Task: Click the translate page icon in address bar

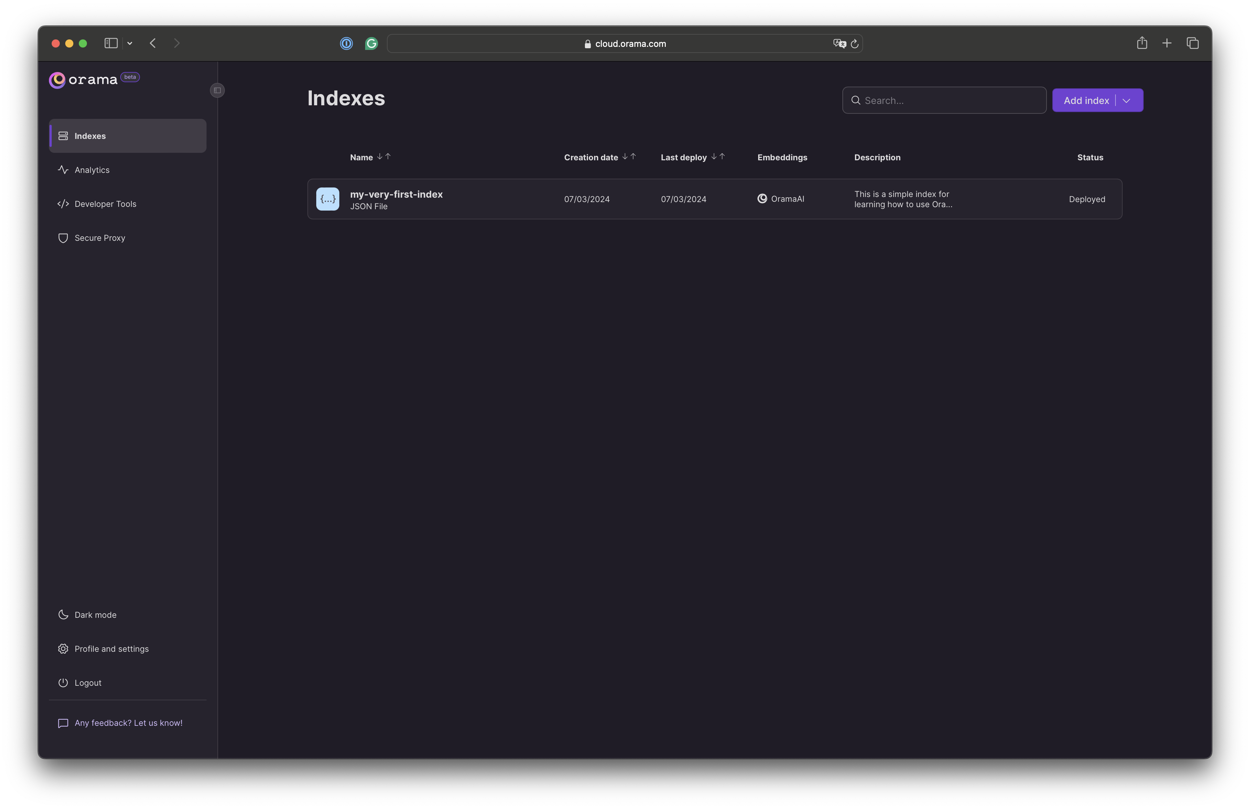Action: tap(839, 43)
